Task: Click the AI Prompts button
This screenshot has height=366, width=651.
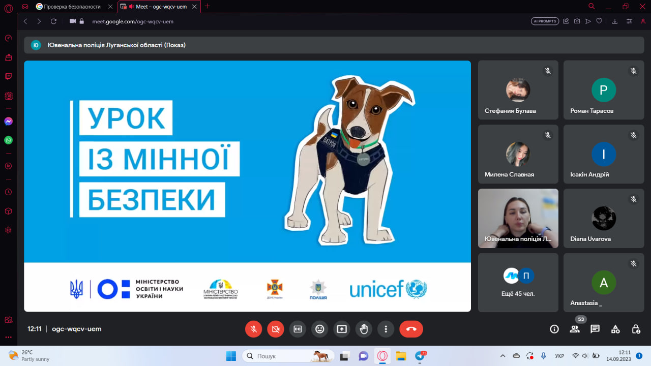Action: [x=545, y=21]
